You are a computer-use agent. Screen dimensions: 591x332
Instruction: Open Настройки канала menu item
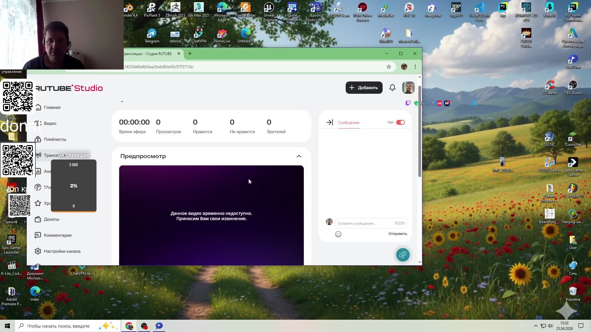[x=62, y=251]
